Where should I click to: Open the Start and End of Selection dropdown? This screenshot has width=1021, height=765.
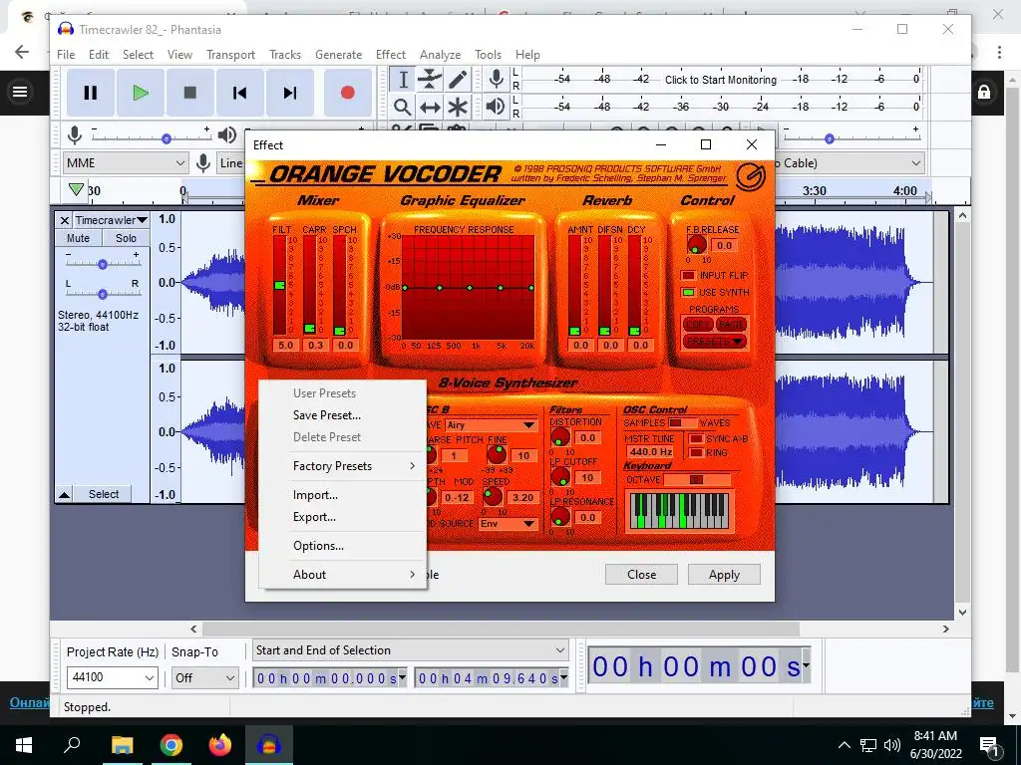(411, 650)
